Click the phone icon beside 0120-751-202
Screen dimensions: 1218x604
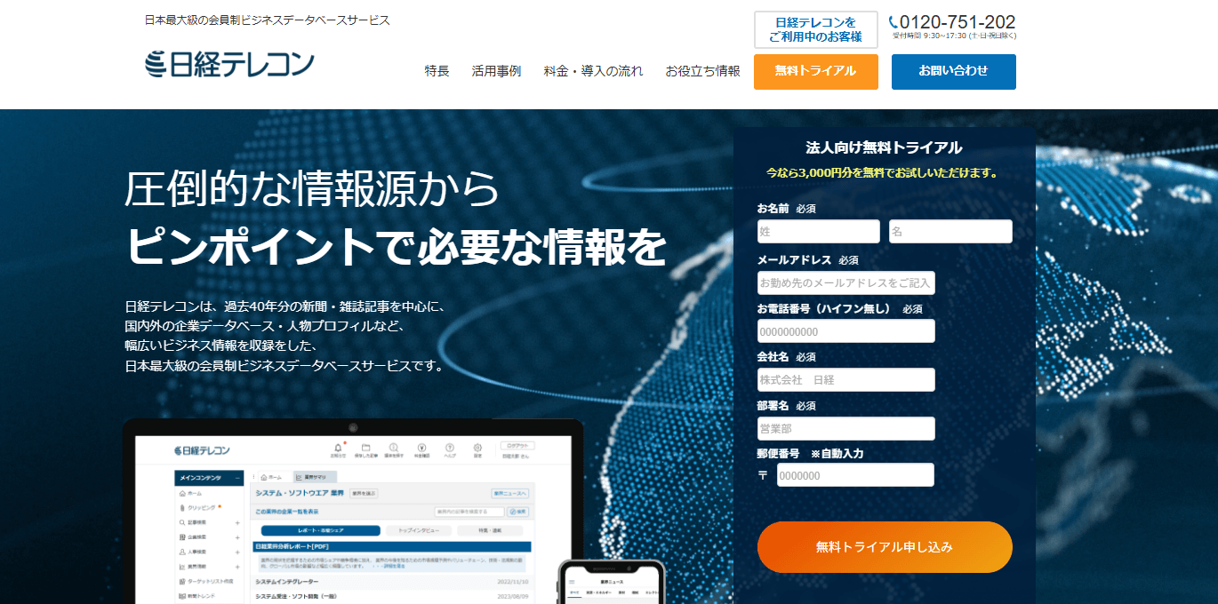[893, 22]
